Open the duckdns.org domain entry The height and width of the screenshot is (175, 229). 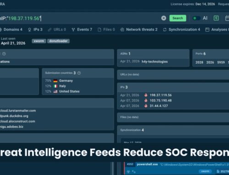tap(14, 116)
